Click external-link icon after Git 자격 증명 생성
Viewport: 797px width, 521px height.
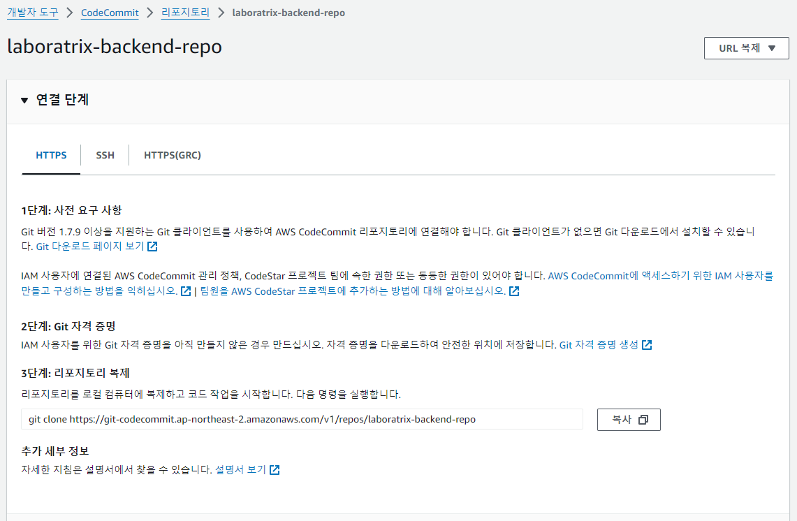[x=647, y=345]
